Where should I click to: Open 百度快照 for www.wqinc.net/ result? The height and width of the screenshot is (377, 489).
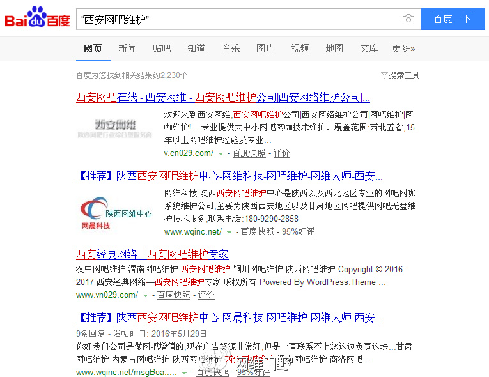pyautogui.click(x=258, y=232)
